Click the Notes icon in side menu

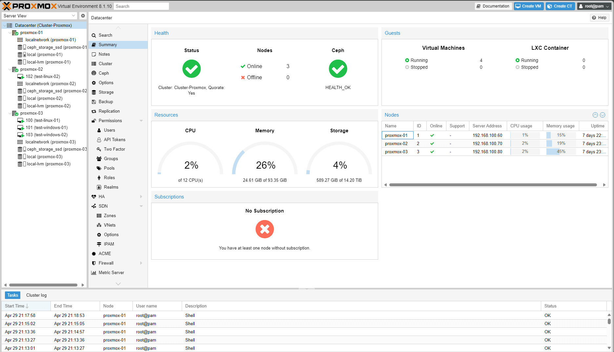pyautogui.click(x=94, y=54)
